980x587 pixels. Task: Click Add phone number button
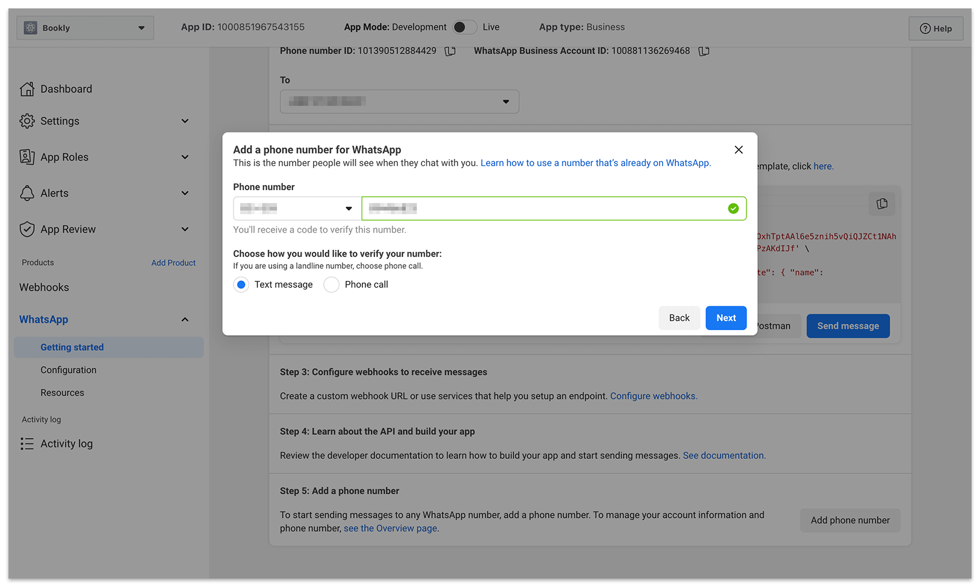[x=850, y=520]
